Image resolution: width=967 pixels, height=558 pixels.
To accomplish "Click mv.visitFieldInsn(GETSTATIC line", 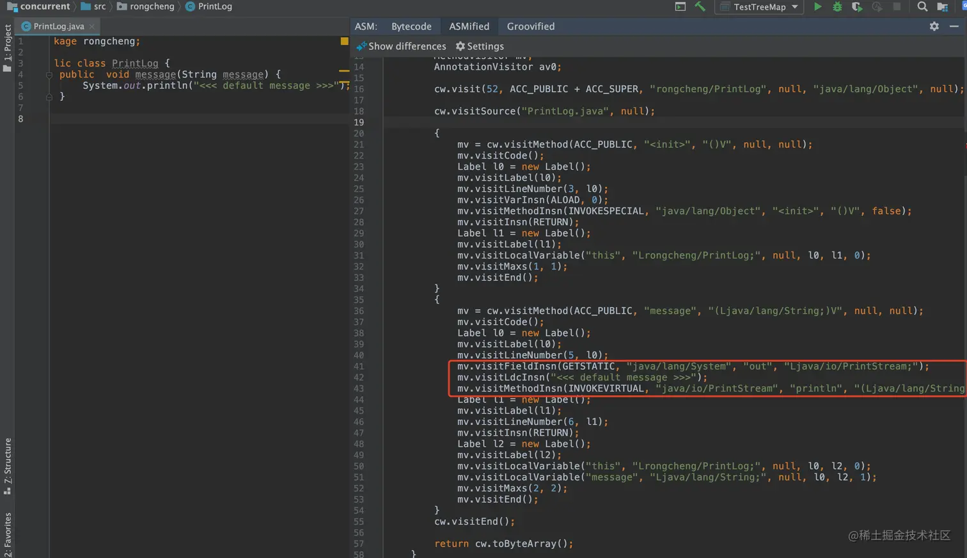I will coord(693,367).
